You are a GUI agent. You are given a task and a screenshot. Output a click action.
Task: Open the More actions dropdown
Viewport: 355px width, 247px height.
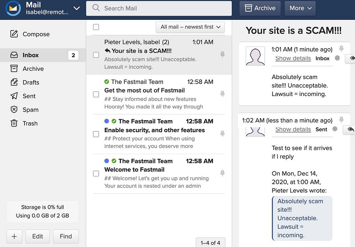pyautogui.click(x=300, y=8)
